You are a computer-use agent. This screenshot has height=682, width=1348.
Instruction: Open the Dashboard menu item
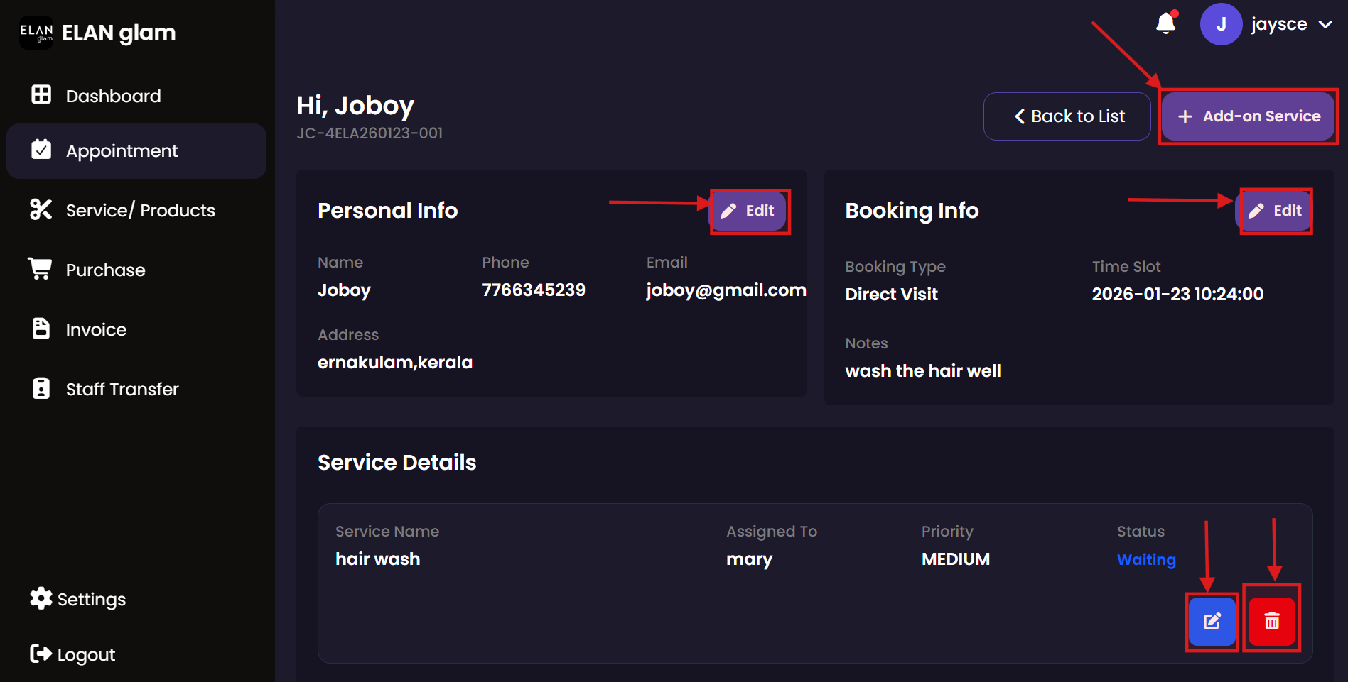click(113, 96)
